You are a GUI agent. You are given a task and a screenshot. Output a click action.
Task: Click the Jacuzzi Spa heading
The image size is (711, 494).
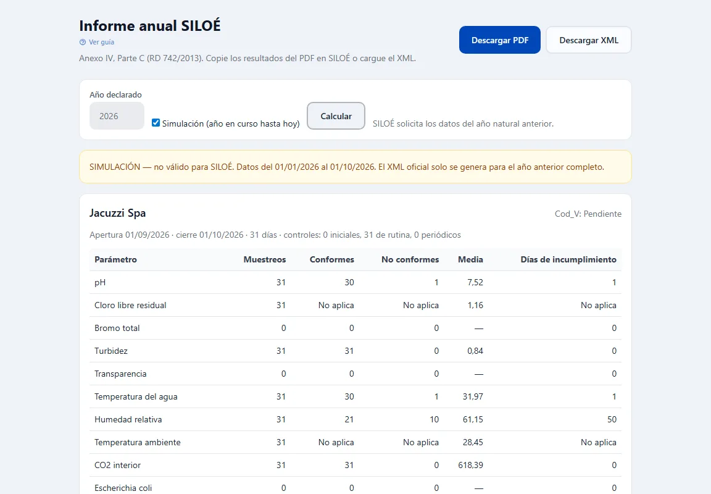coord(117,213)
